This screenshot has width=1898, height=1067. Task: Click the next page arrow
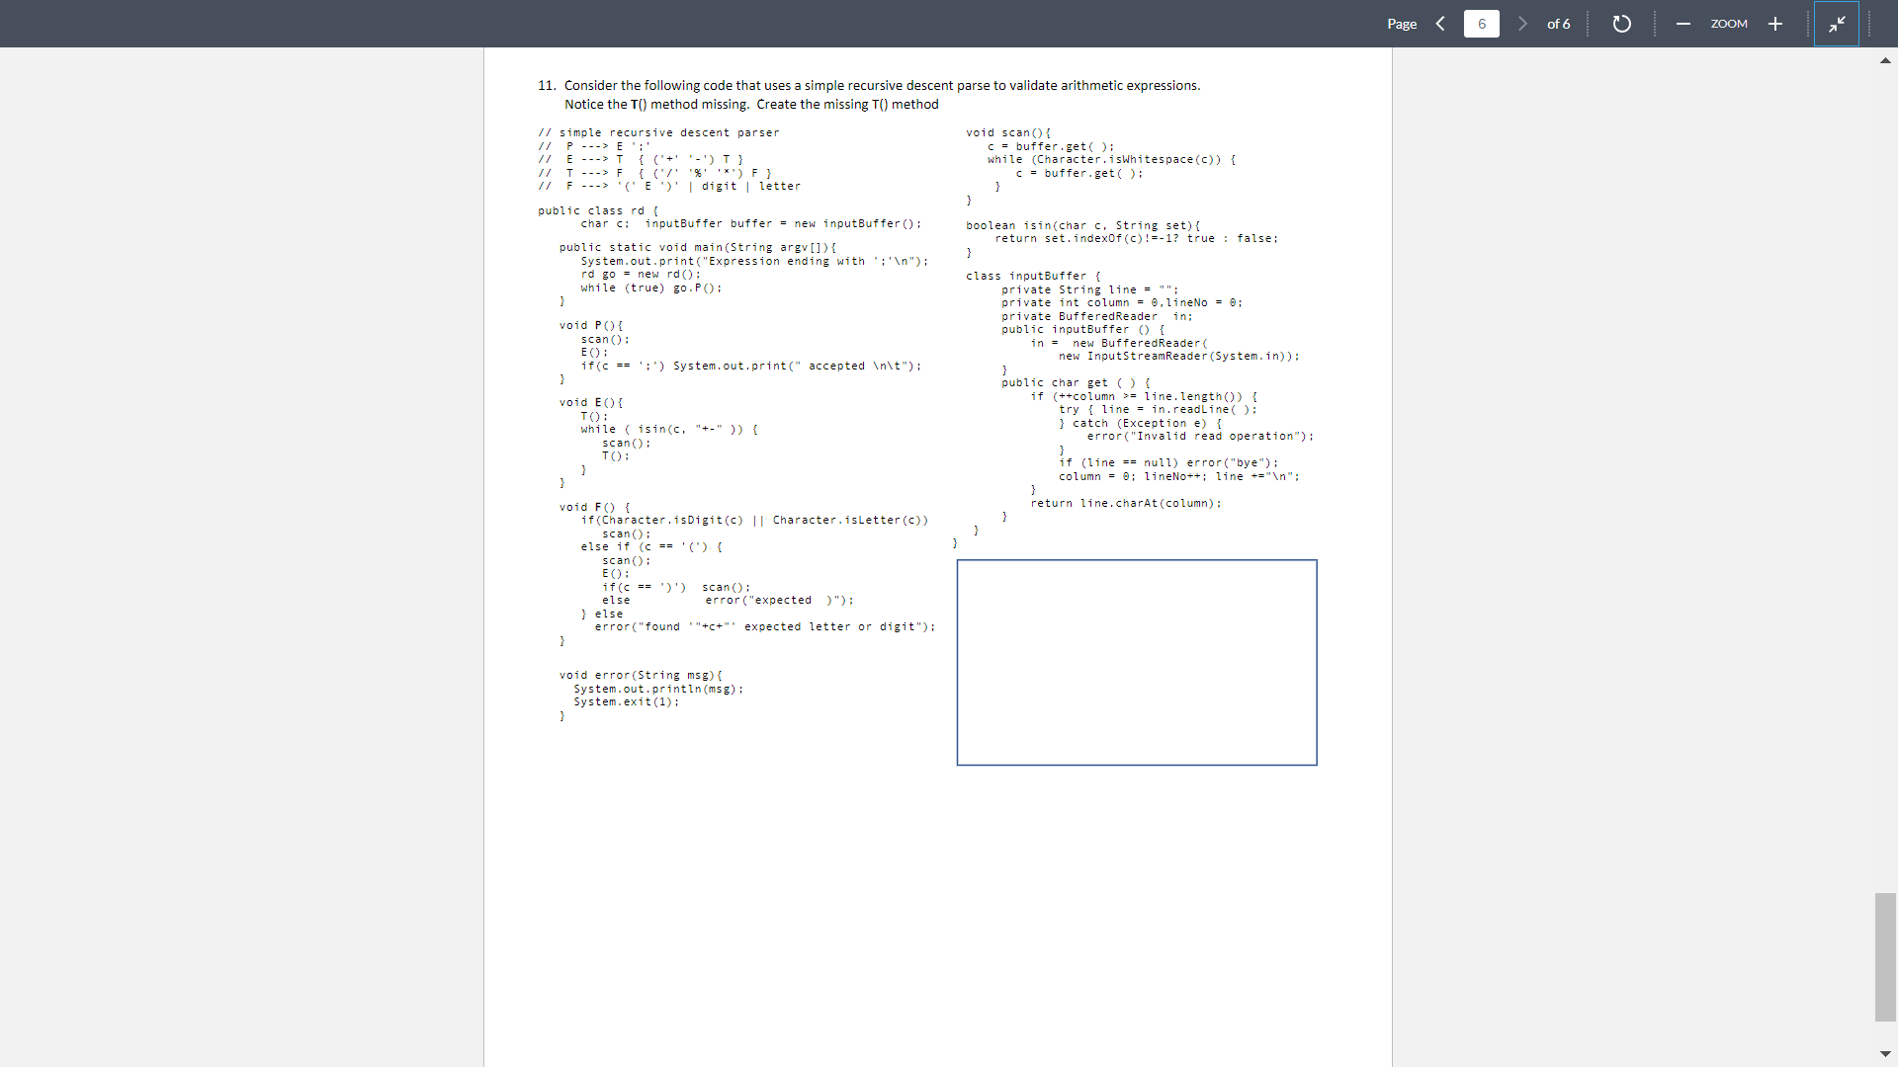click(x=1522, y=24)
